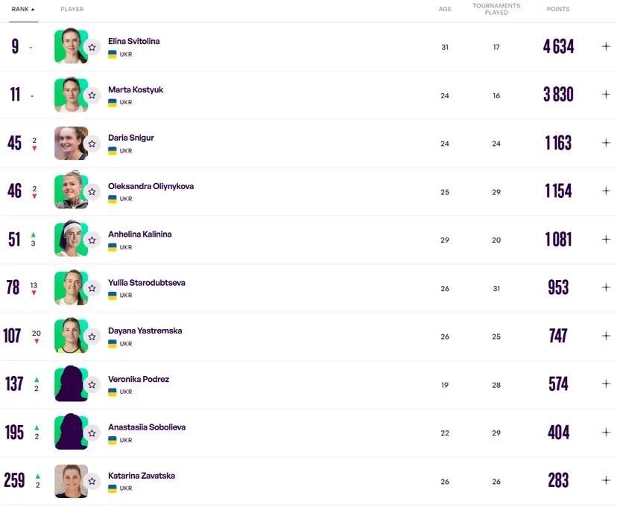Favorite Elina Svitolina with the star icon
This screenshot has width=617, height=507.
[92, 47]
